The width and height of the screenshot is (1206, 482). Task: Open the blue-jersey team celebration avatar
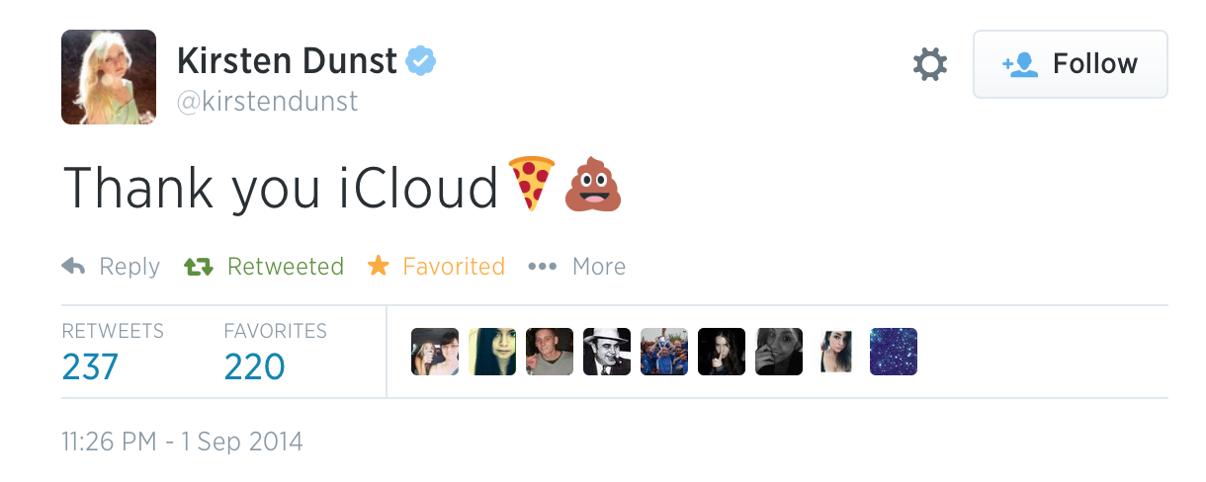[x=664, y=352]
